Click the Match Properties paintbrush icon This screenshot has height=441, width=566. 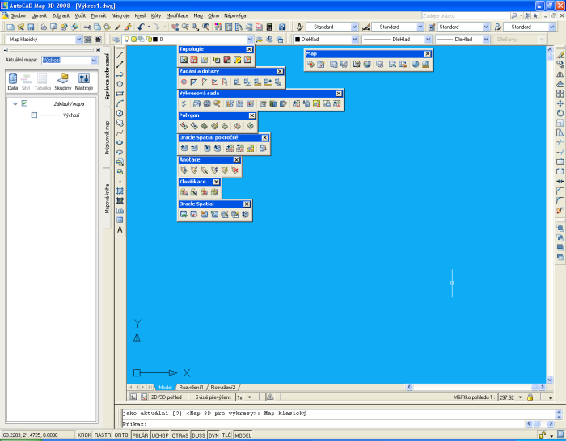[x=118, y=27]
